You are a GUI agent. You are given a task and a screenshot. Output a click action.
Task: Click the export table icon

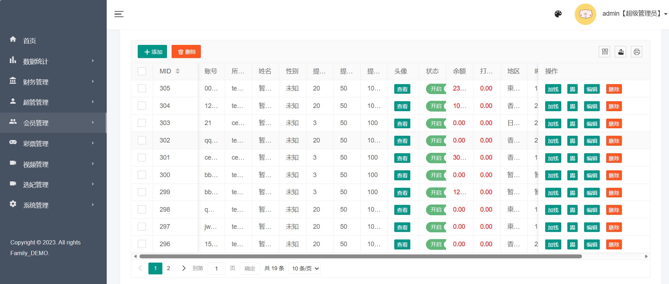621,52
